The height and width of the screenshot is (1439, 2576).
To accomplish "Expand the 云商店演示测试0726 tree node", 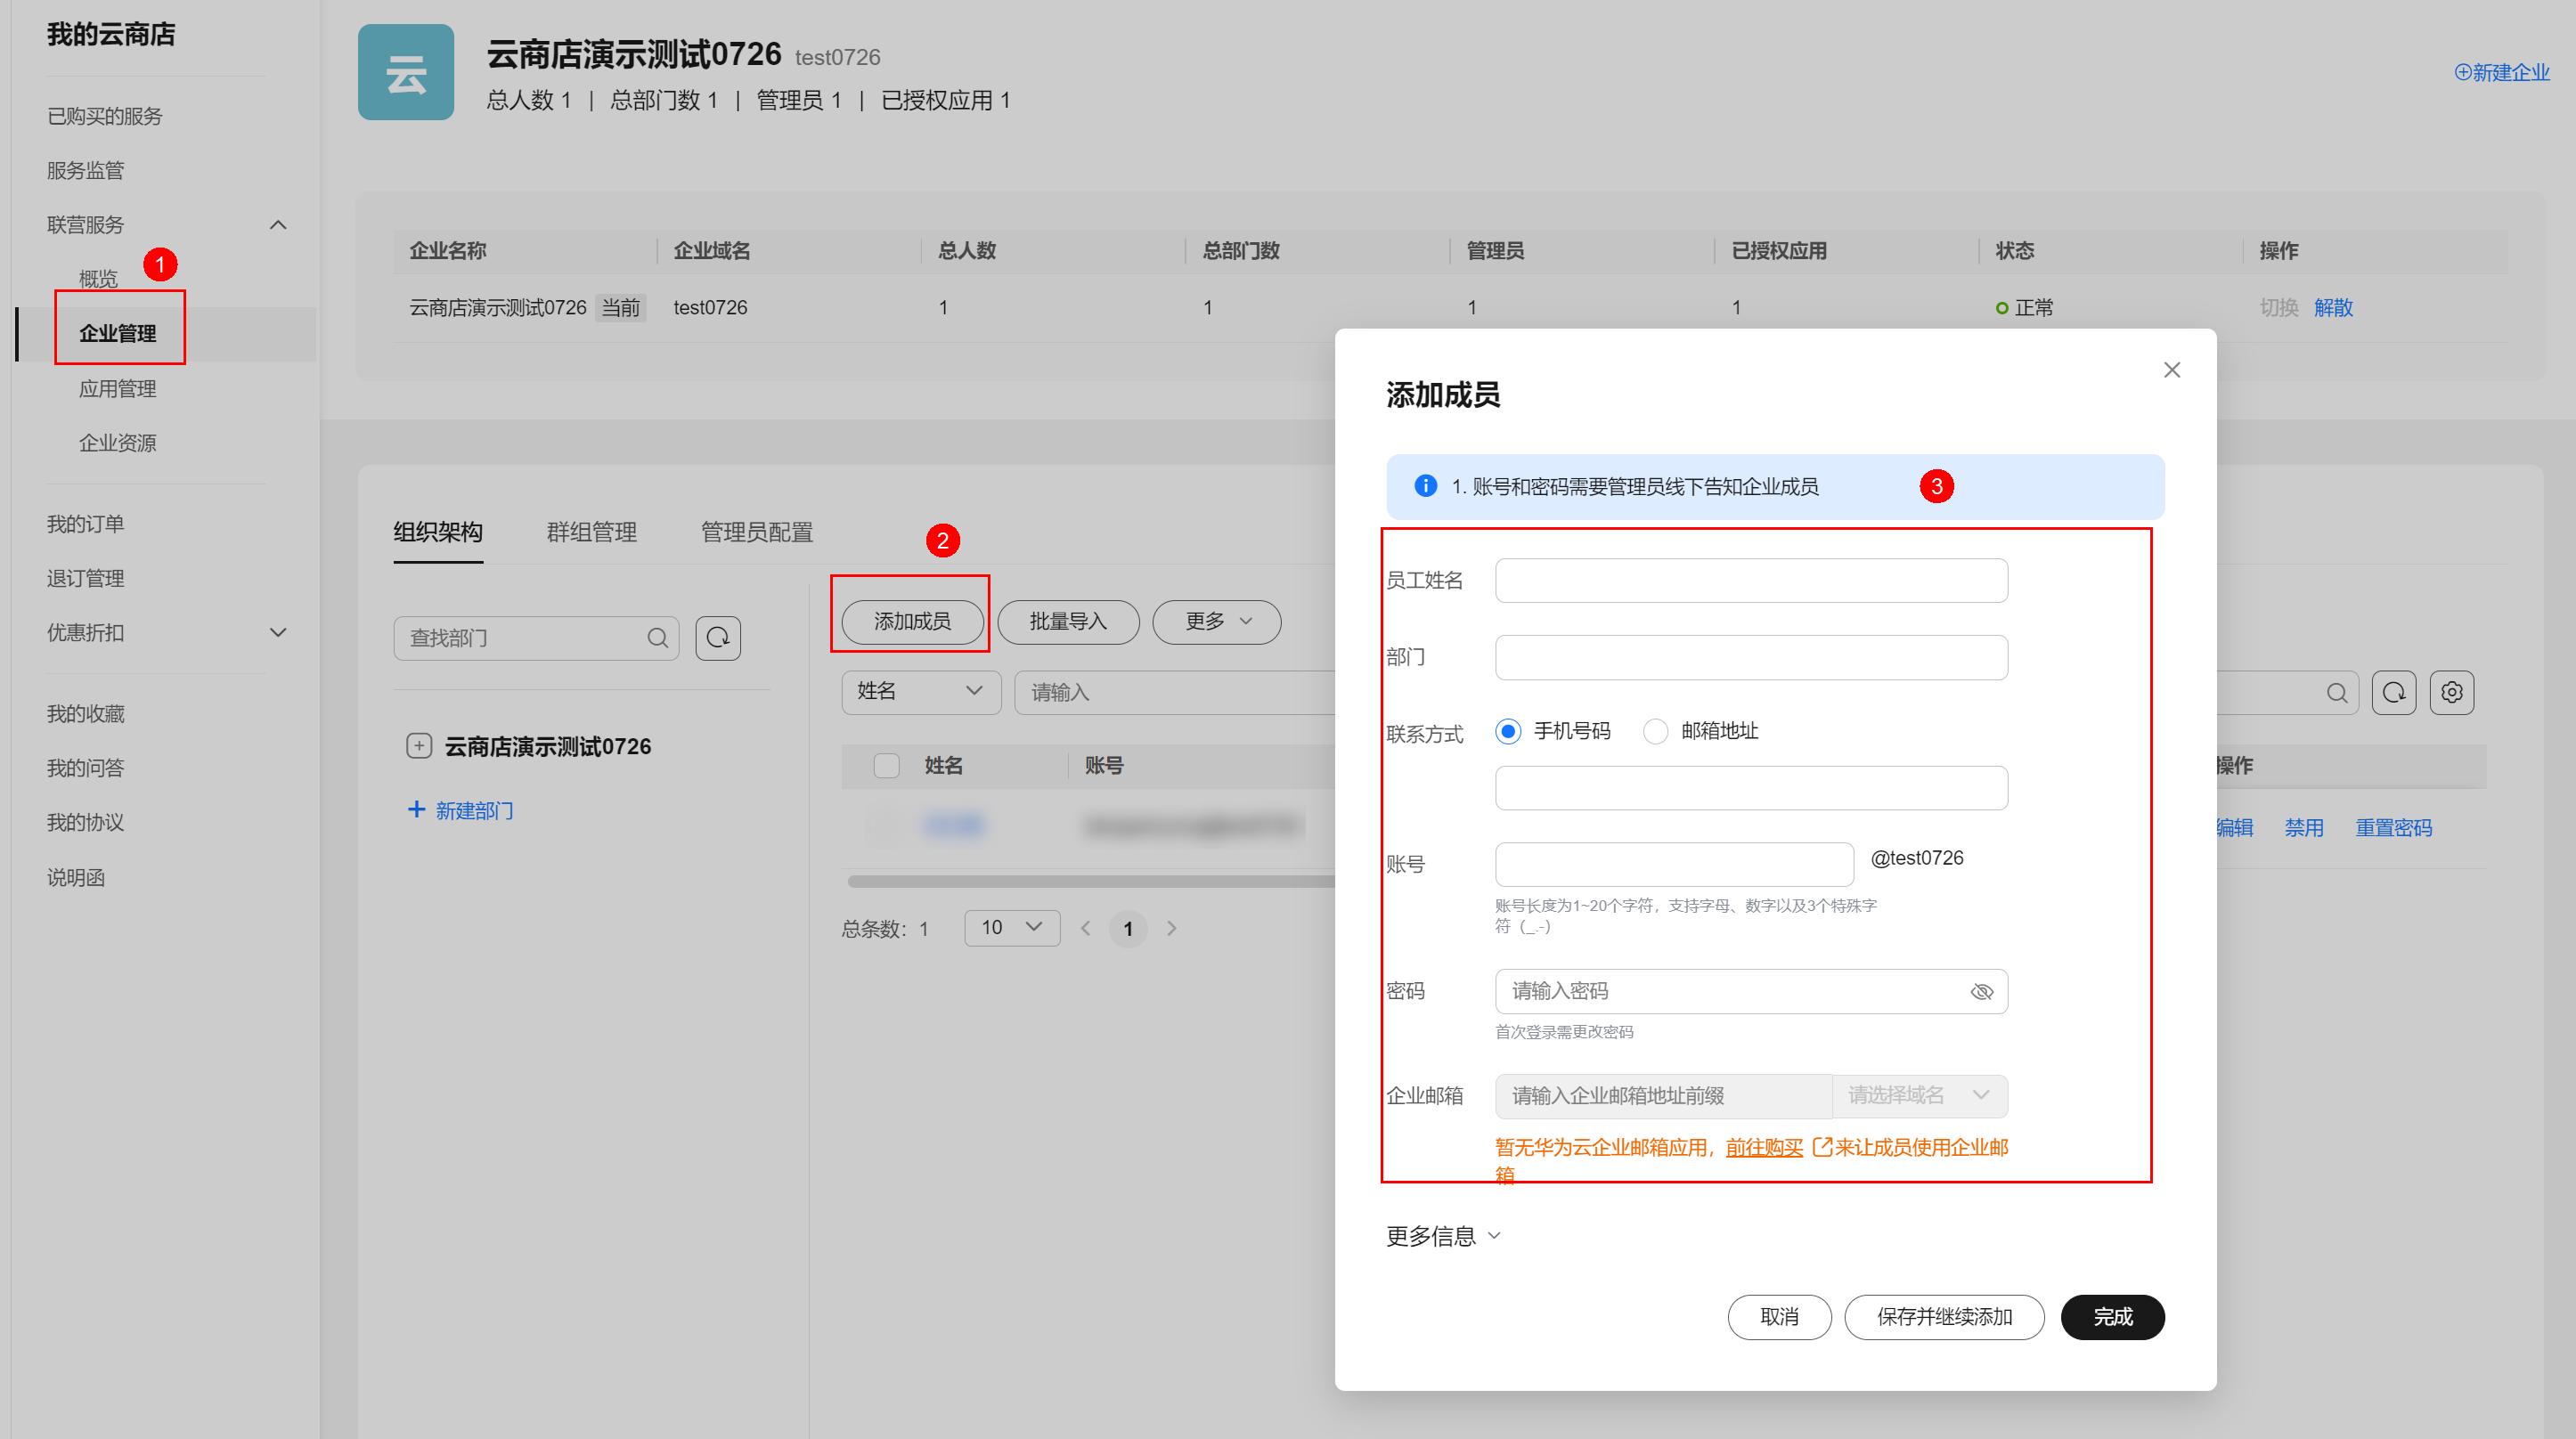I will 419,746.
